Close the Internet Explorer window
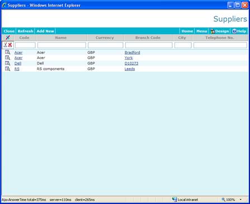 click(x=245, y=5)
